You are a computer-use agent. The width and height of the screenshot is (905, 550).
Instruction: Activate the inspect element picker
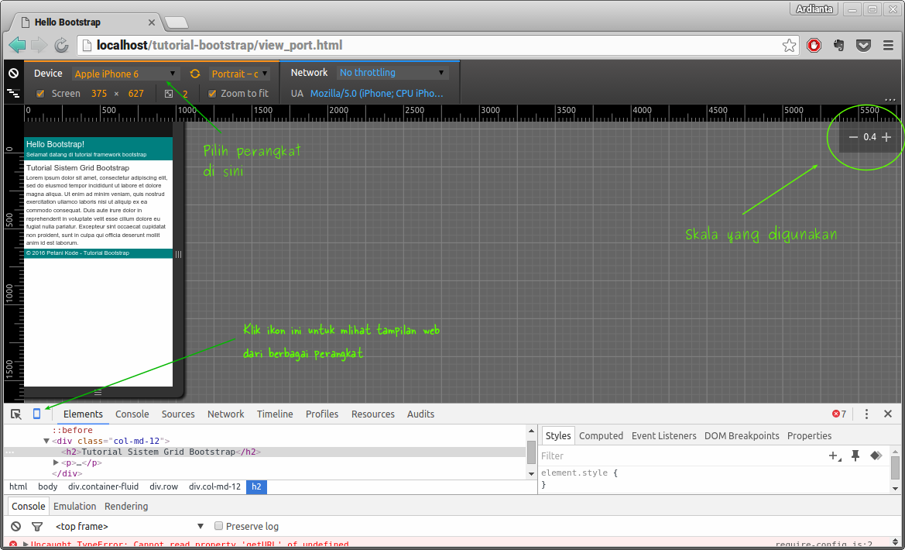pos(16,414)
